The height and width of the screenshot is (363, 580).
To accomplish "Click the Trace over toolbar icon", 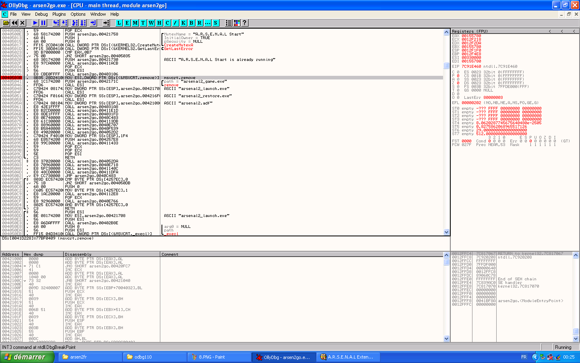I will click(x=83, y=23).
